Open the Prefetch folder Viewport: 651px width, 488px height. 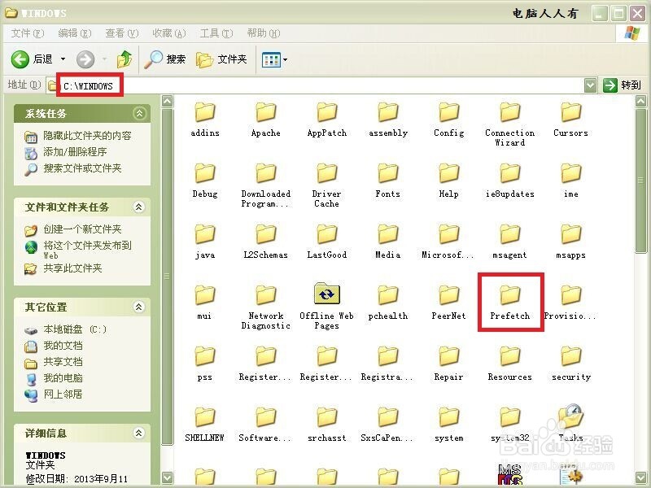509,294
